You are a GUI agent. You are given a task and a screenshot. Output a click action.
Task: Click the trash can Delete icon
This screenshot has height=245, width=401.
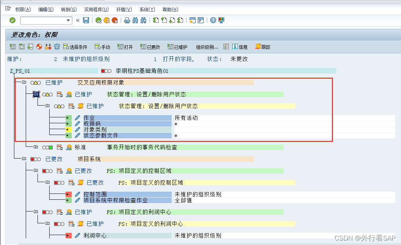pos(57,47)
